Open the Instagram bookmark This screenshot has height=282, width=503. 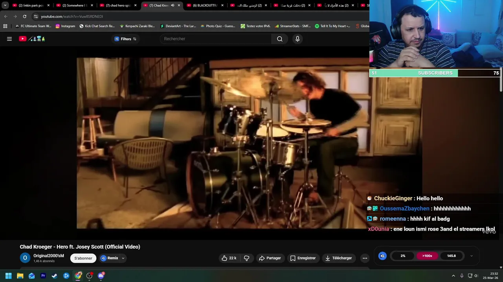[65, 26]
